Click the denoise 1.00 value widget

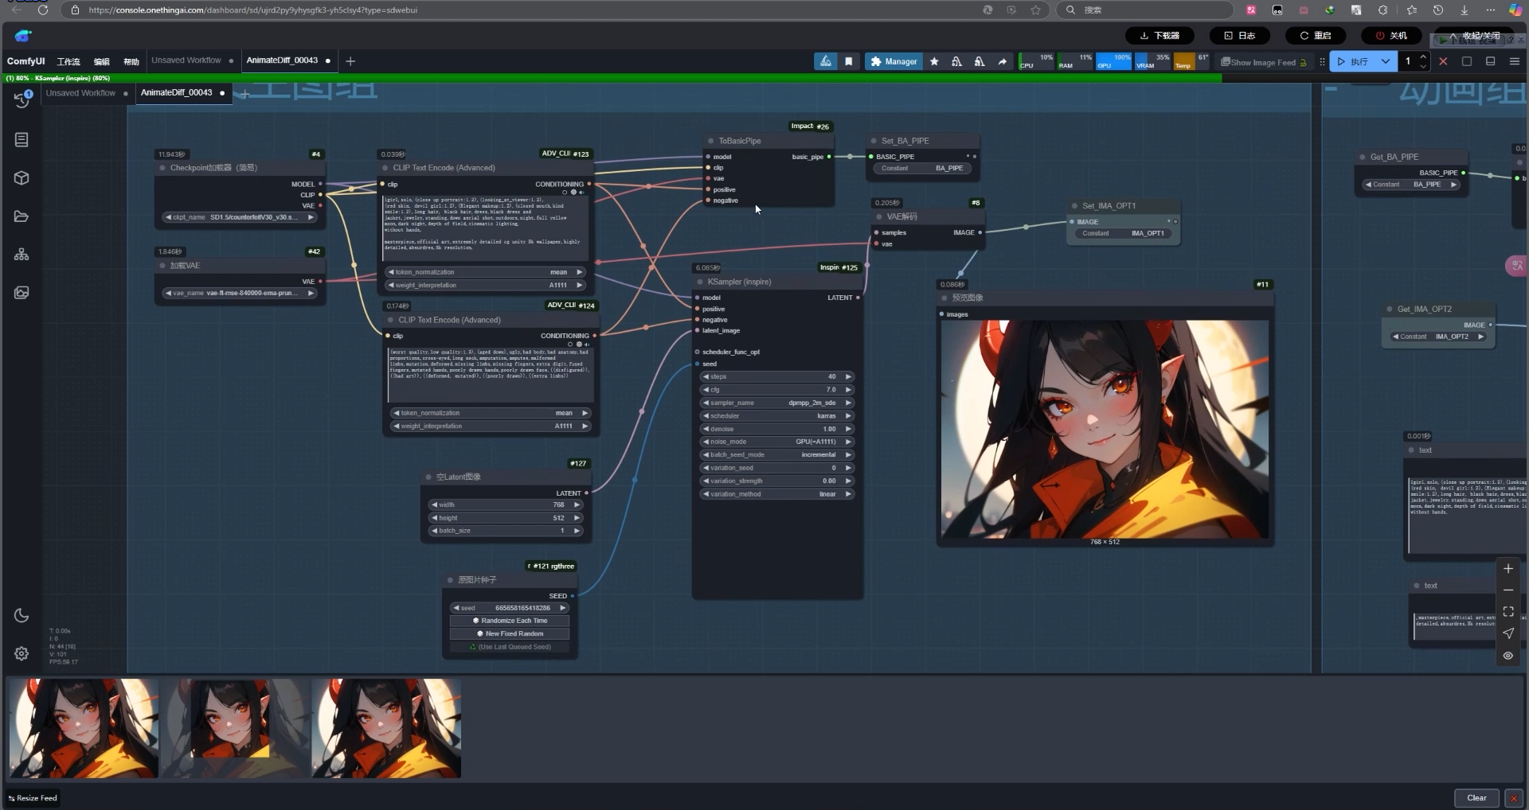[x=777, y=429]
